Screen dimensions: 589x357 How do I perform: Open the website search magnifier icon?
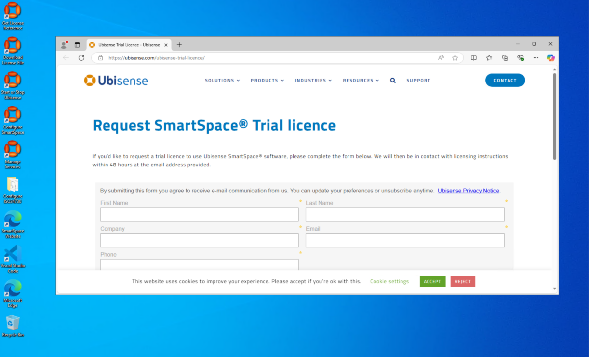pos(393,81)
